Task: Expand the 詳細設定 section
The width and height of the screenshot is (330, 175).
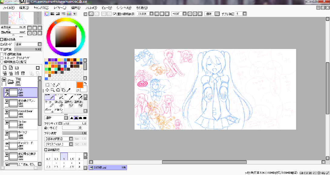Action: (46, 150)
